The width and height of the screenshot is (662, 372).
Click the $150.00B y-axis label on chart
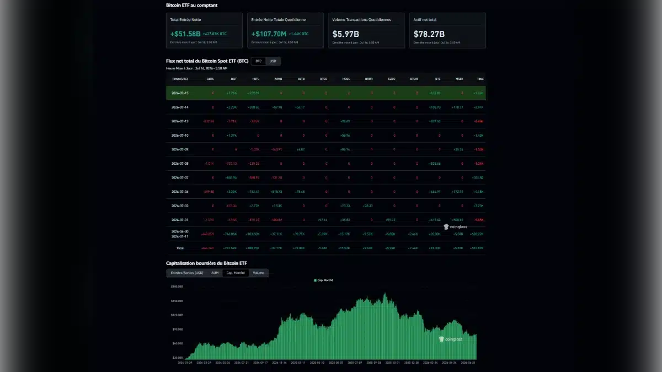[x=177, y=301]
